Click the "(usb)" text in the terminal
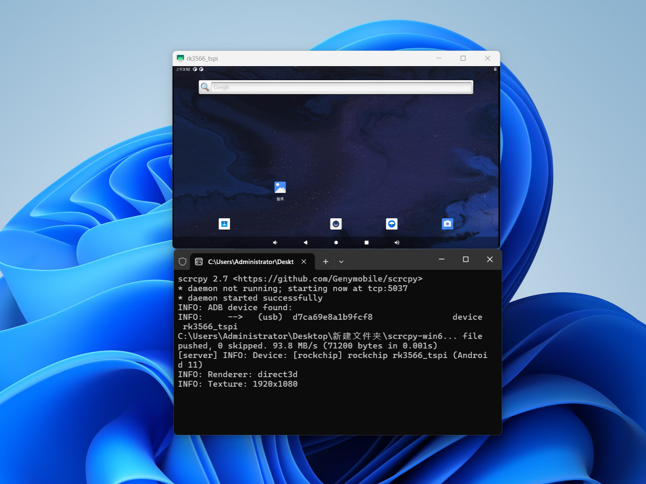646x484 pixels. pyautogui.click(x=270, y=317)
